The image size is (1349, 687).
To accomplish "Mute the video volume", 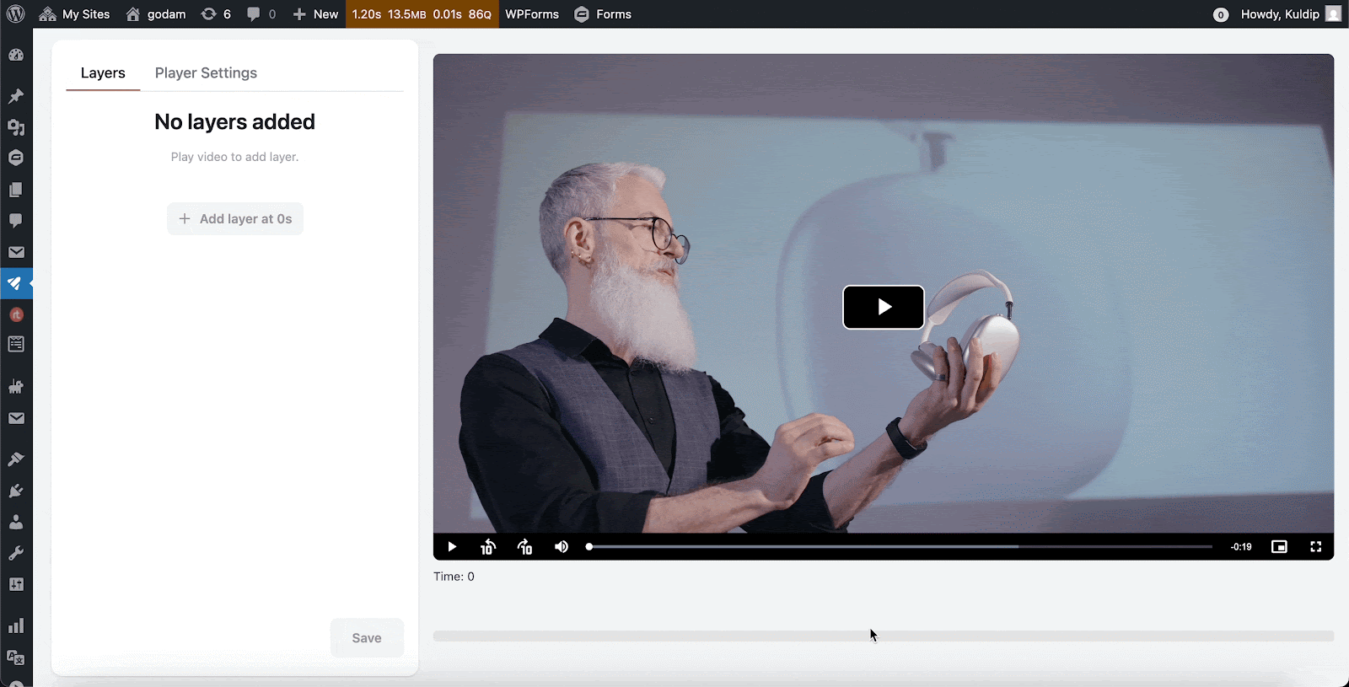I will coord(562,547).
